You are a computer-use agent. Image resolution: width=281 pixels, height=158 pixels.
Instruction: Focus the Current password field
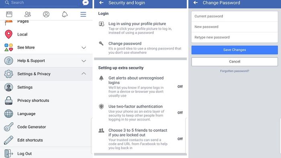coord(234,16)
